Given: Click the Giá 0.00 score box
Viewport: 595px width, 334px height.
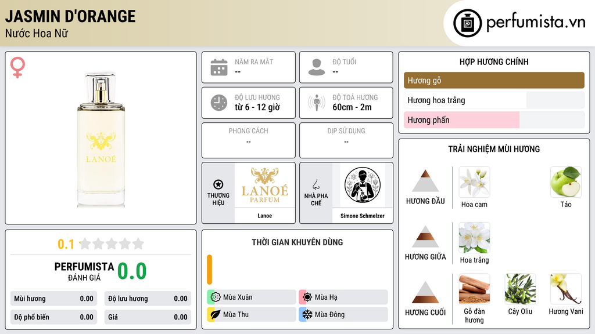Looking at the screenshot, I should [148, 317].
